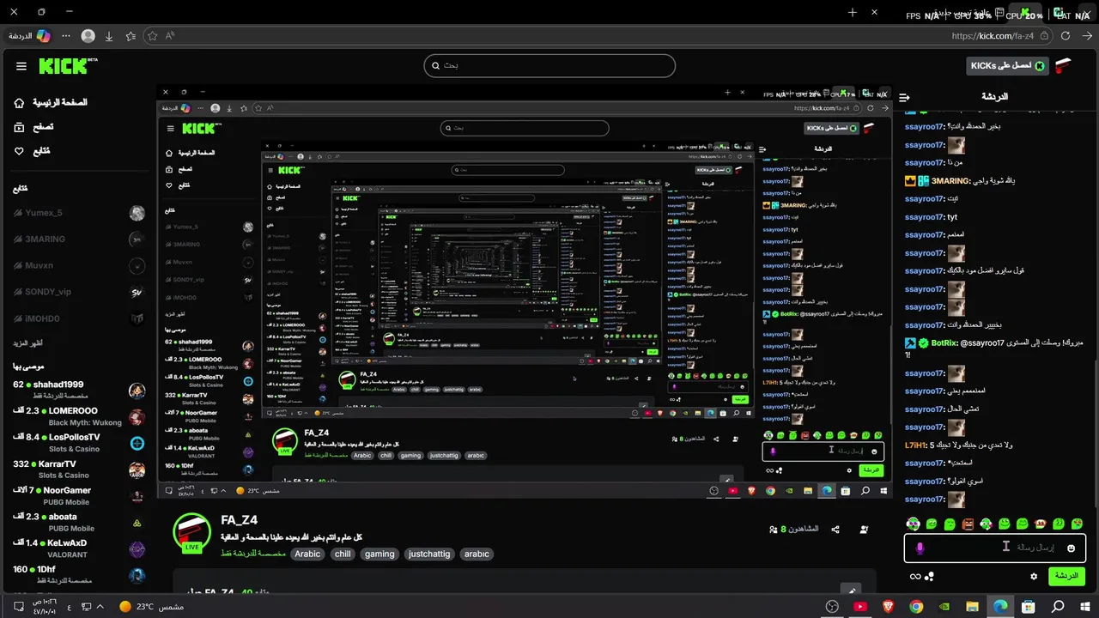Open Home page icon in sidebar

pos(19,103)
